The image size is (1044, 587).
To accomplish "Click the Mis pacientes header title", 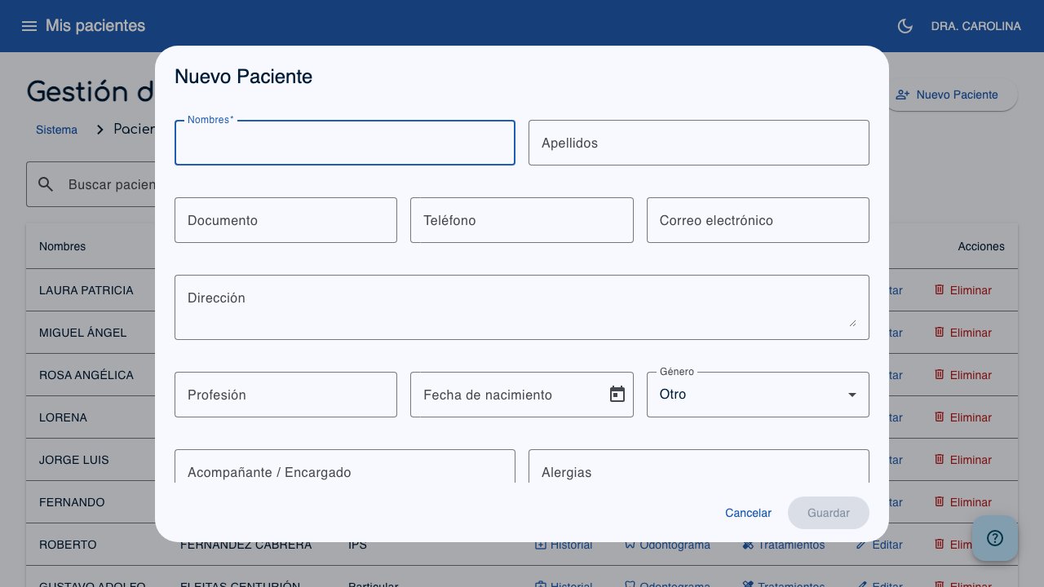I will click(95, 26).
